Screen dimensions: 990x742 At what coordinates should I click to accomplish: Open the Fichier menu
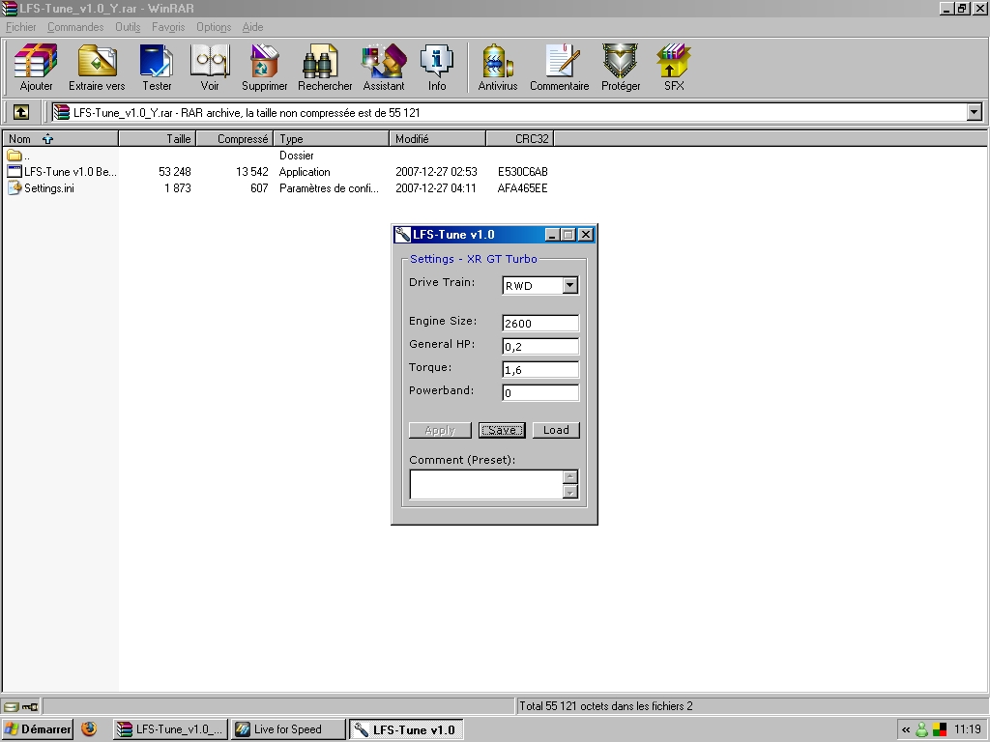pos(21,27)
